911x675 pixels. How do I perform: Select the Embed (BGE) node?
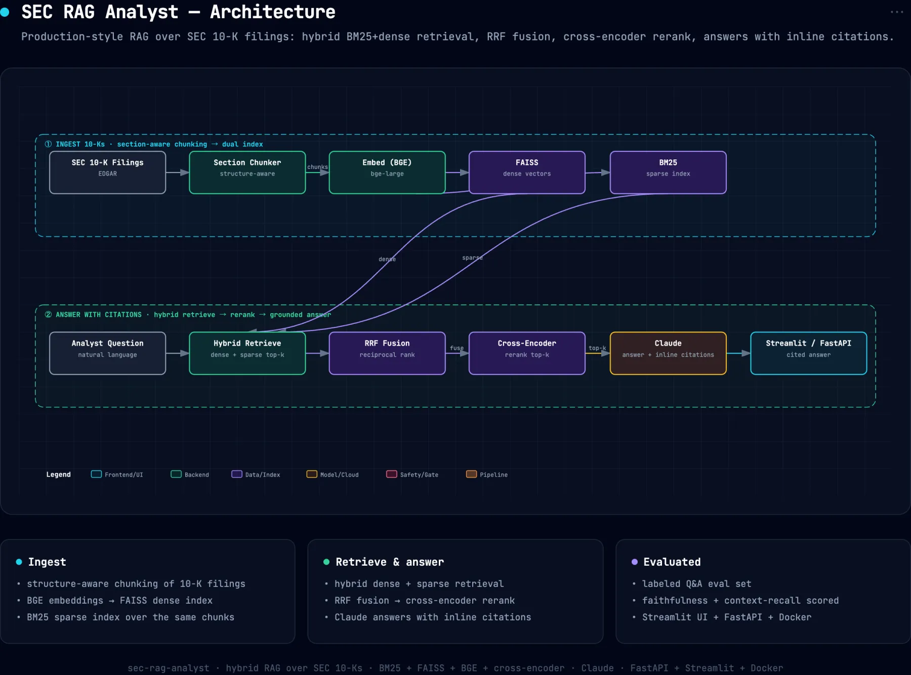point(387,173)
